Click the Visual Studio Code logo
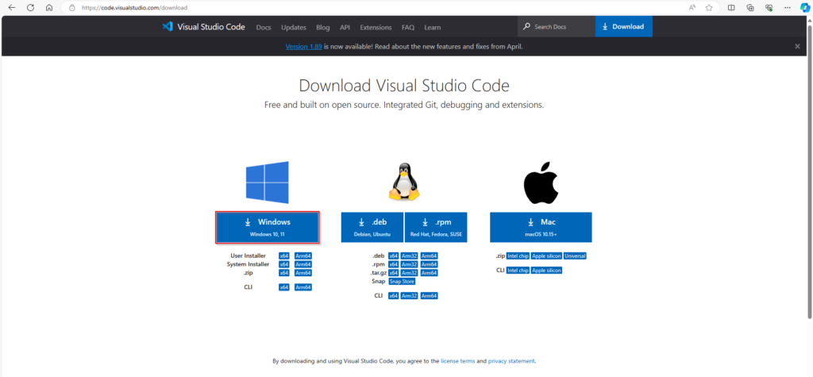This screenshot has width=813, height=377. point(203,27)
